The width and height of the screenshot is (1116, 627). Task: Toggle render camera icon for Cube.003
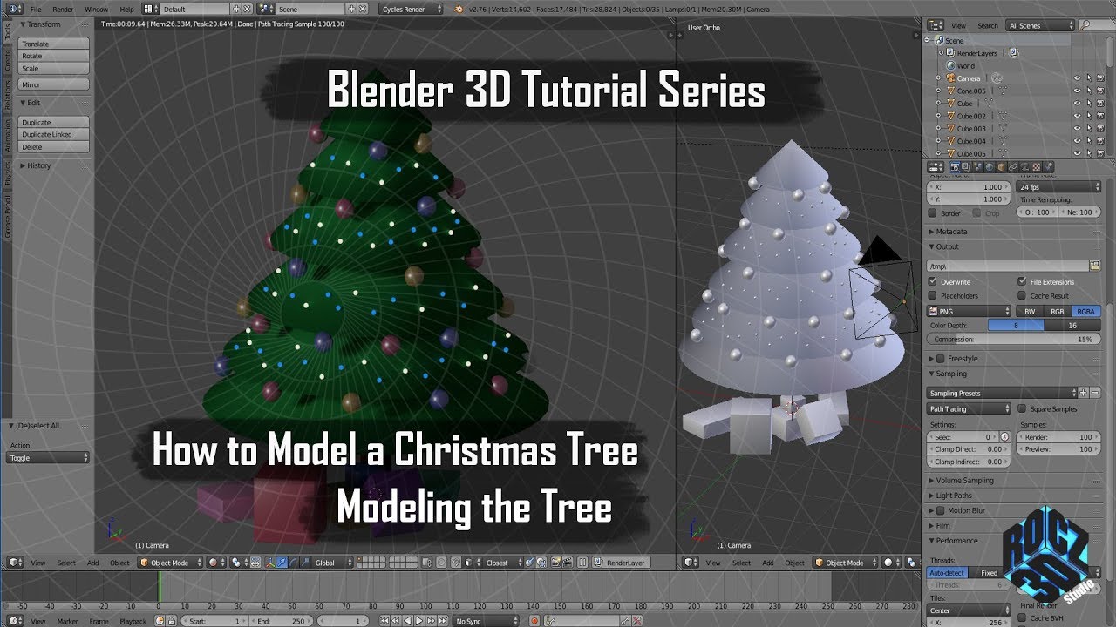1100,128
